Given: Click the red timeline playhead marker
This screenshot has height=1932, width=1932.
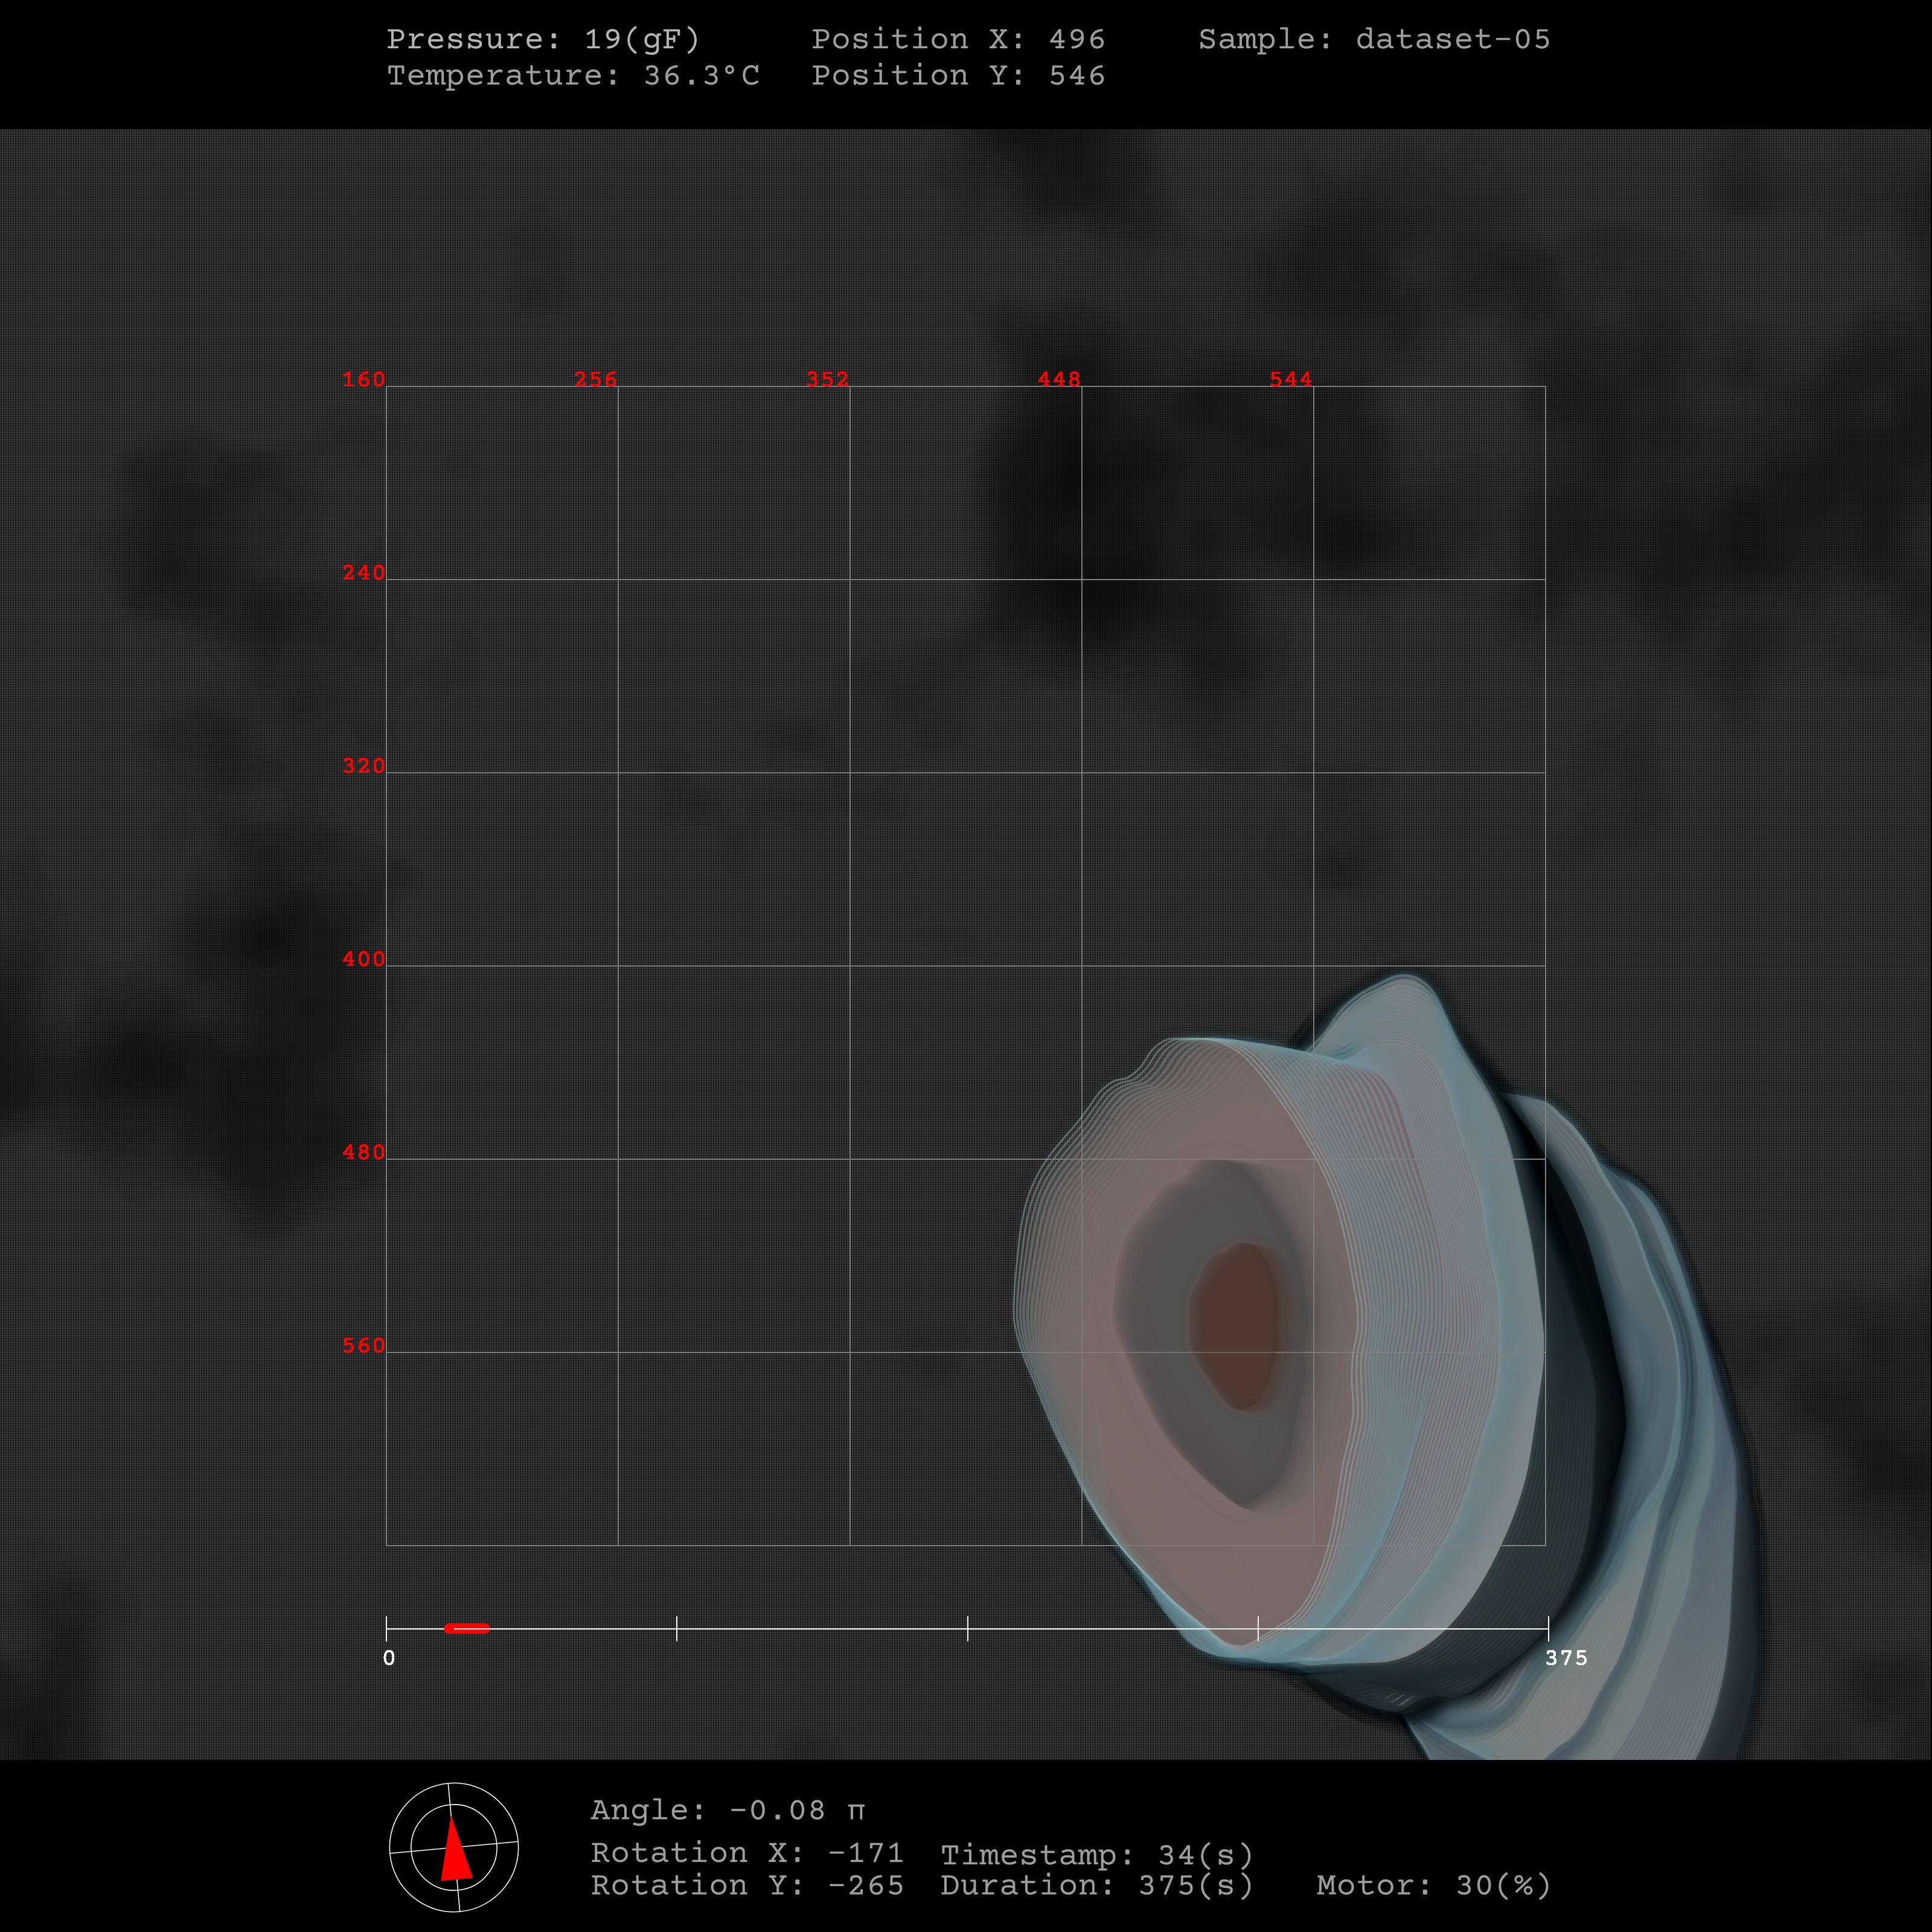Looking at the screenshot, I should (467, 1629).
